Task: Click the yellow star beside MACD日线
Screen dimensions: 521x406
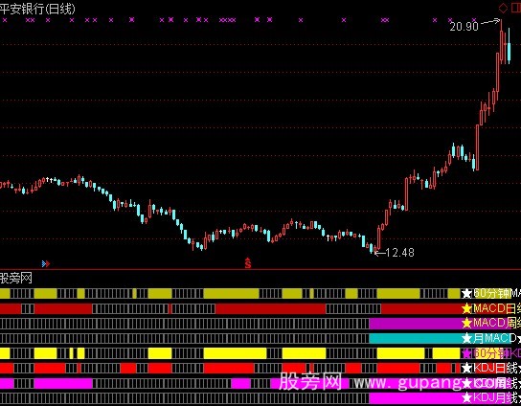Action: click(x=466, y=308)
